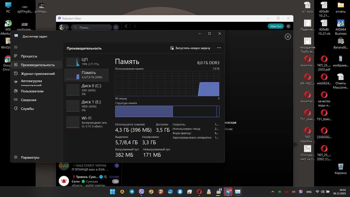Open App history in Task Manager
350x197 pixels.
pyautogui.click(x=37, y=73)
